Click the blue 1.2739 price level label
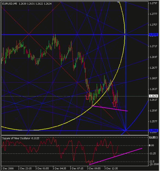 pyautogui.click(x=153, y=35)
